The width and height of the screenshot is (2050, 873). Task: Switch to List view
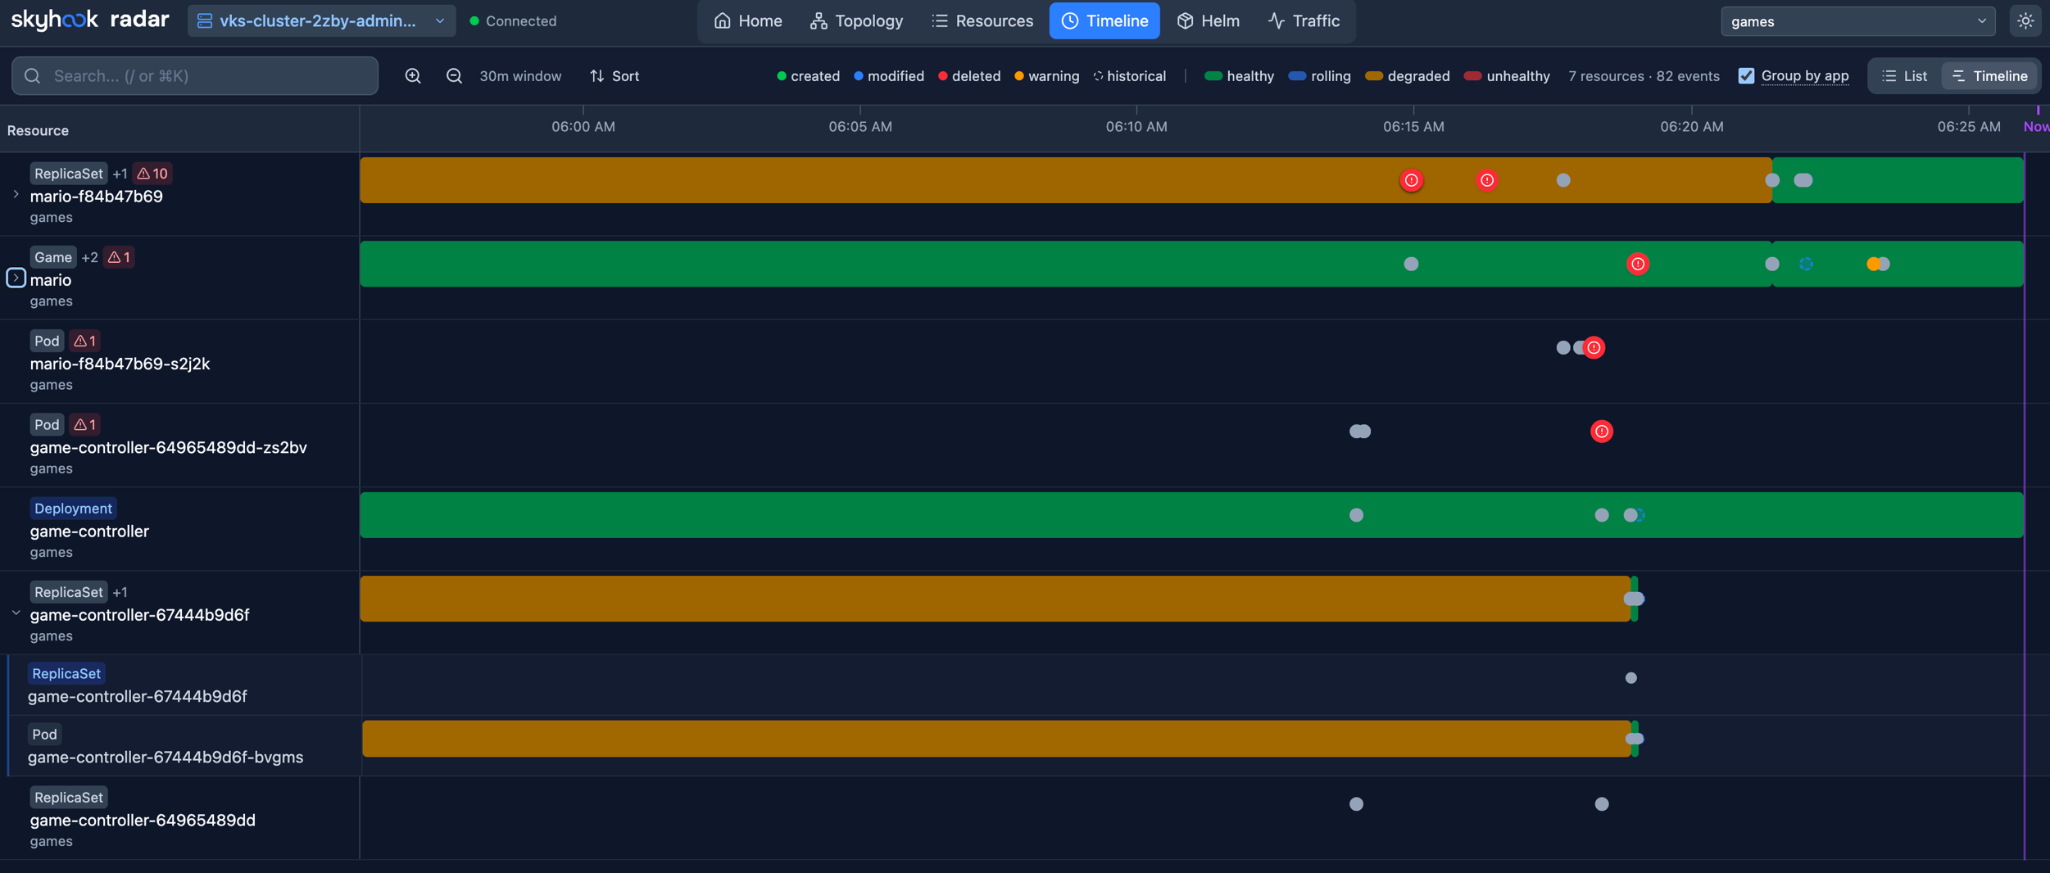tap(1905, 75)
